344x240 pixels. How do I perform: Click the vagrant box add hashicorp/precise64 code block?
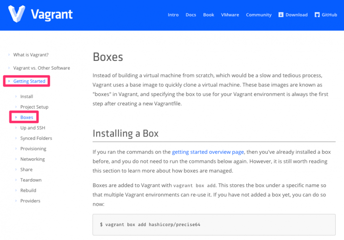click(x=214, y=225)
